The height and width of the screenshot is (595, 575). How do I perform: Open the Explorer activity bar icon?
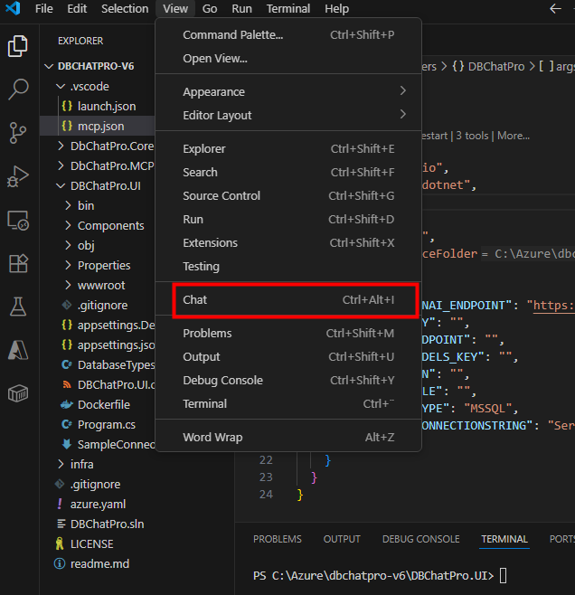point(18,46)
